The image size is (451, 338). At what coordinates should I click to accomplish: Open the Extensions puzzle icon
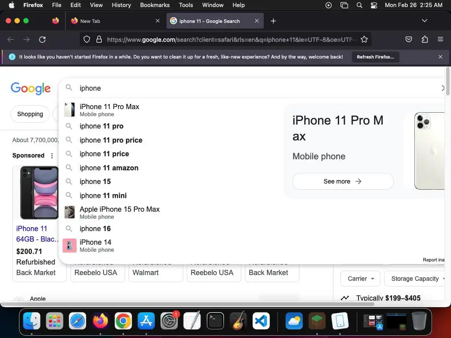click(x=425, y=39)
